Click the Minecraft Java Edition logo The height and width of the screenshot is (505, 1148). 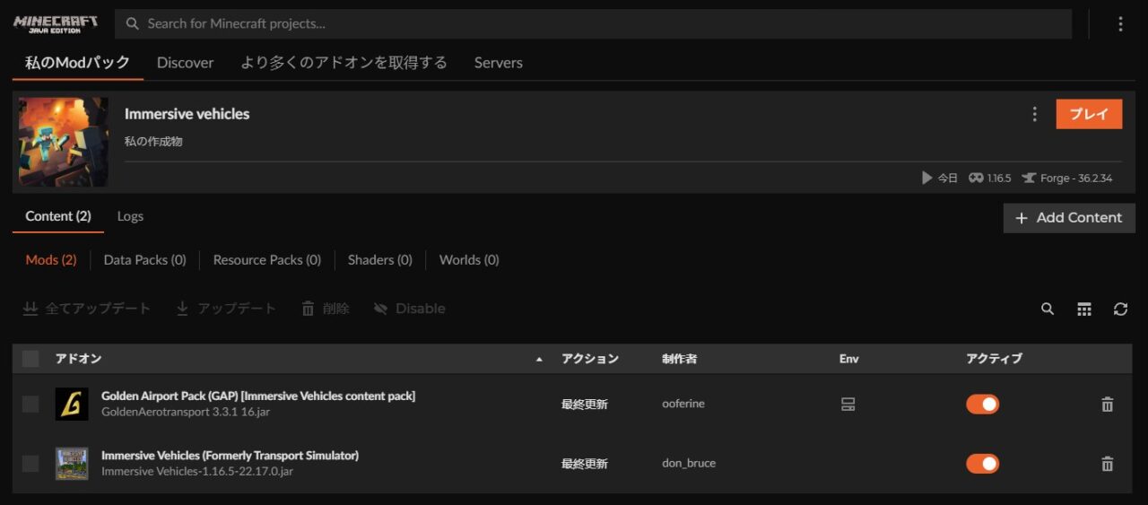point(56,24)
